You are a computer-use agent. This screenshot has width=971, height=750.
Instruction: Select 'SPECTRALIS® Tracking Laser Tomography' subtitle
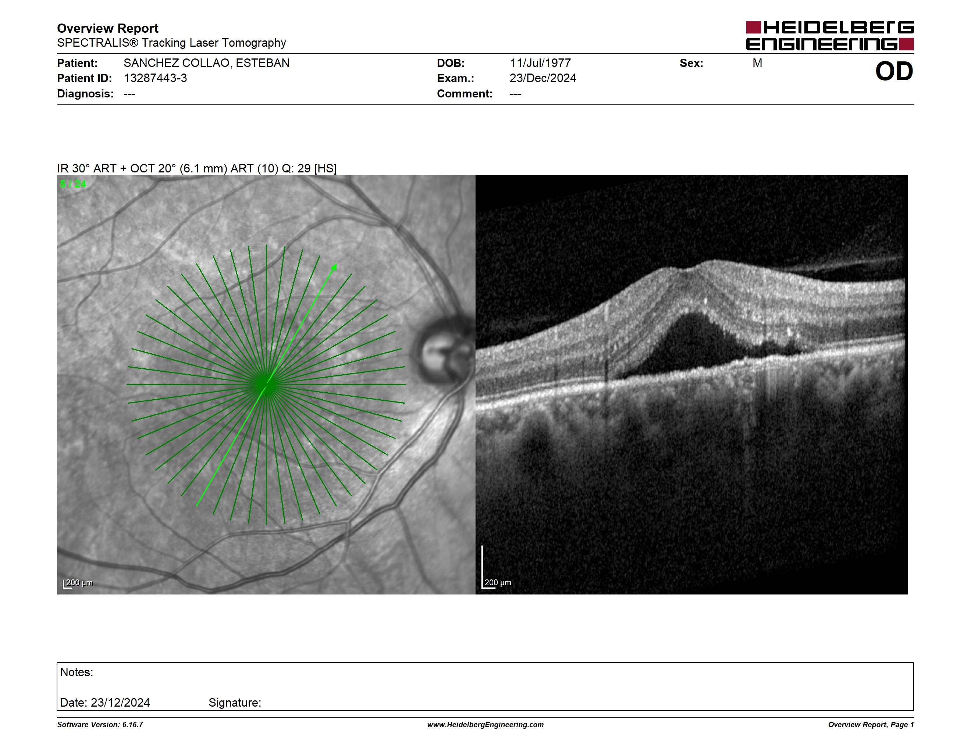tap(171, 43)
